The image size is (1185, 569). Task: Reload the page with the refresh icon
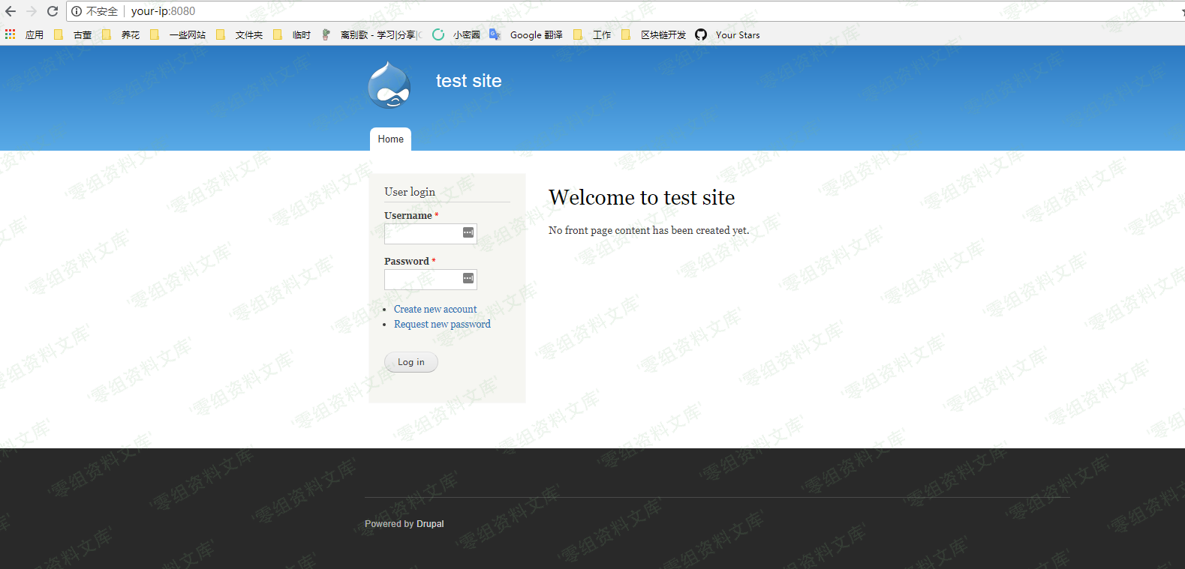[x=53, y=11]
